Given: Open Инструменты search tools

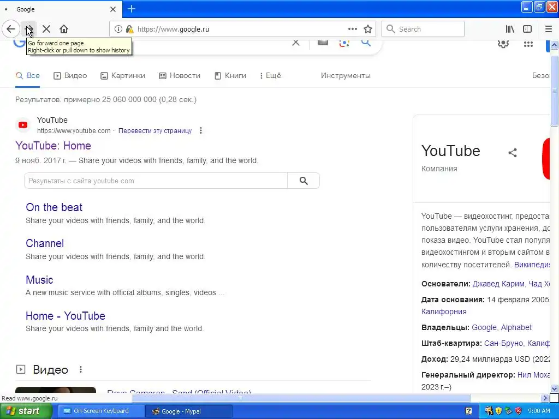Looking at the screenshot, I should click(x=346, y=75).
